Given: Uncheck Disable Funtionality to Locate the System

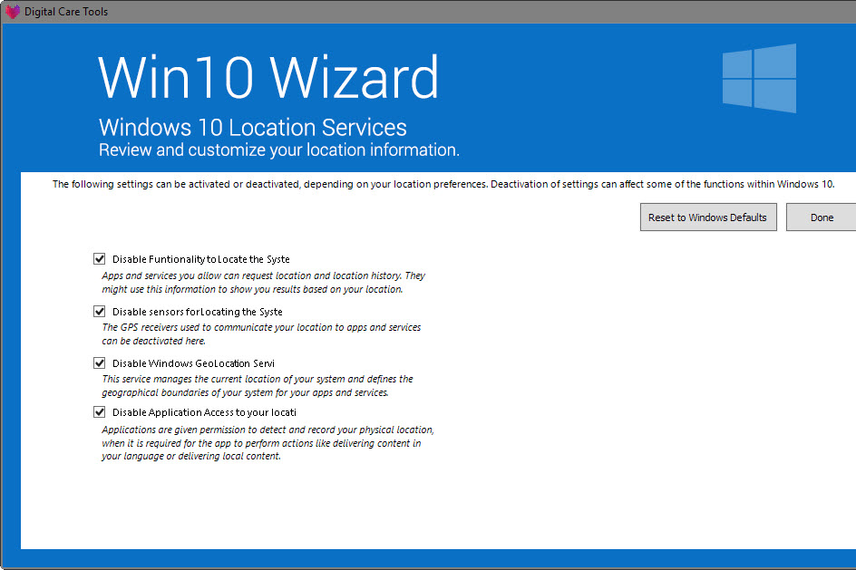Looking at the screenshot, I should pyautogui.click(x=100, y=259).
